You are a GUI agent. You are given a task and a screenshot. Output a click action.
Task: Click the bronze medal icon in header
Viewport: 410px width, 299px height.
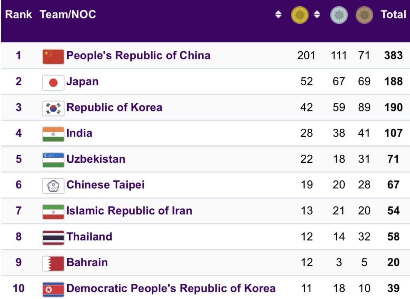tap(364, 15)
